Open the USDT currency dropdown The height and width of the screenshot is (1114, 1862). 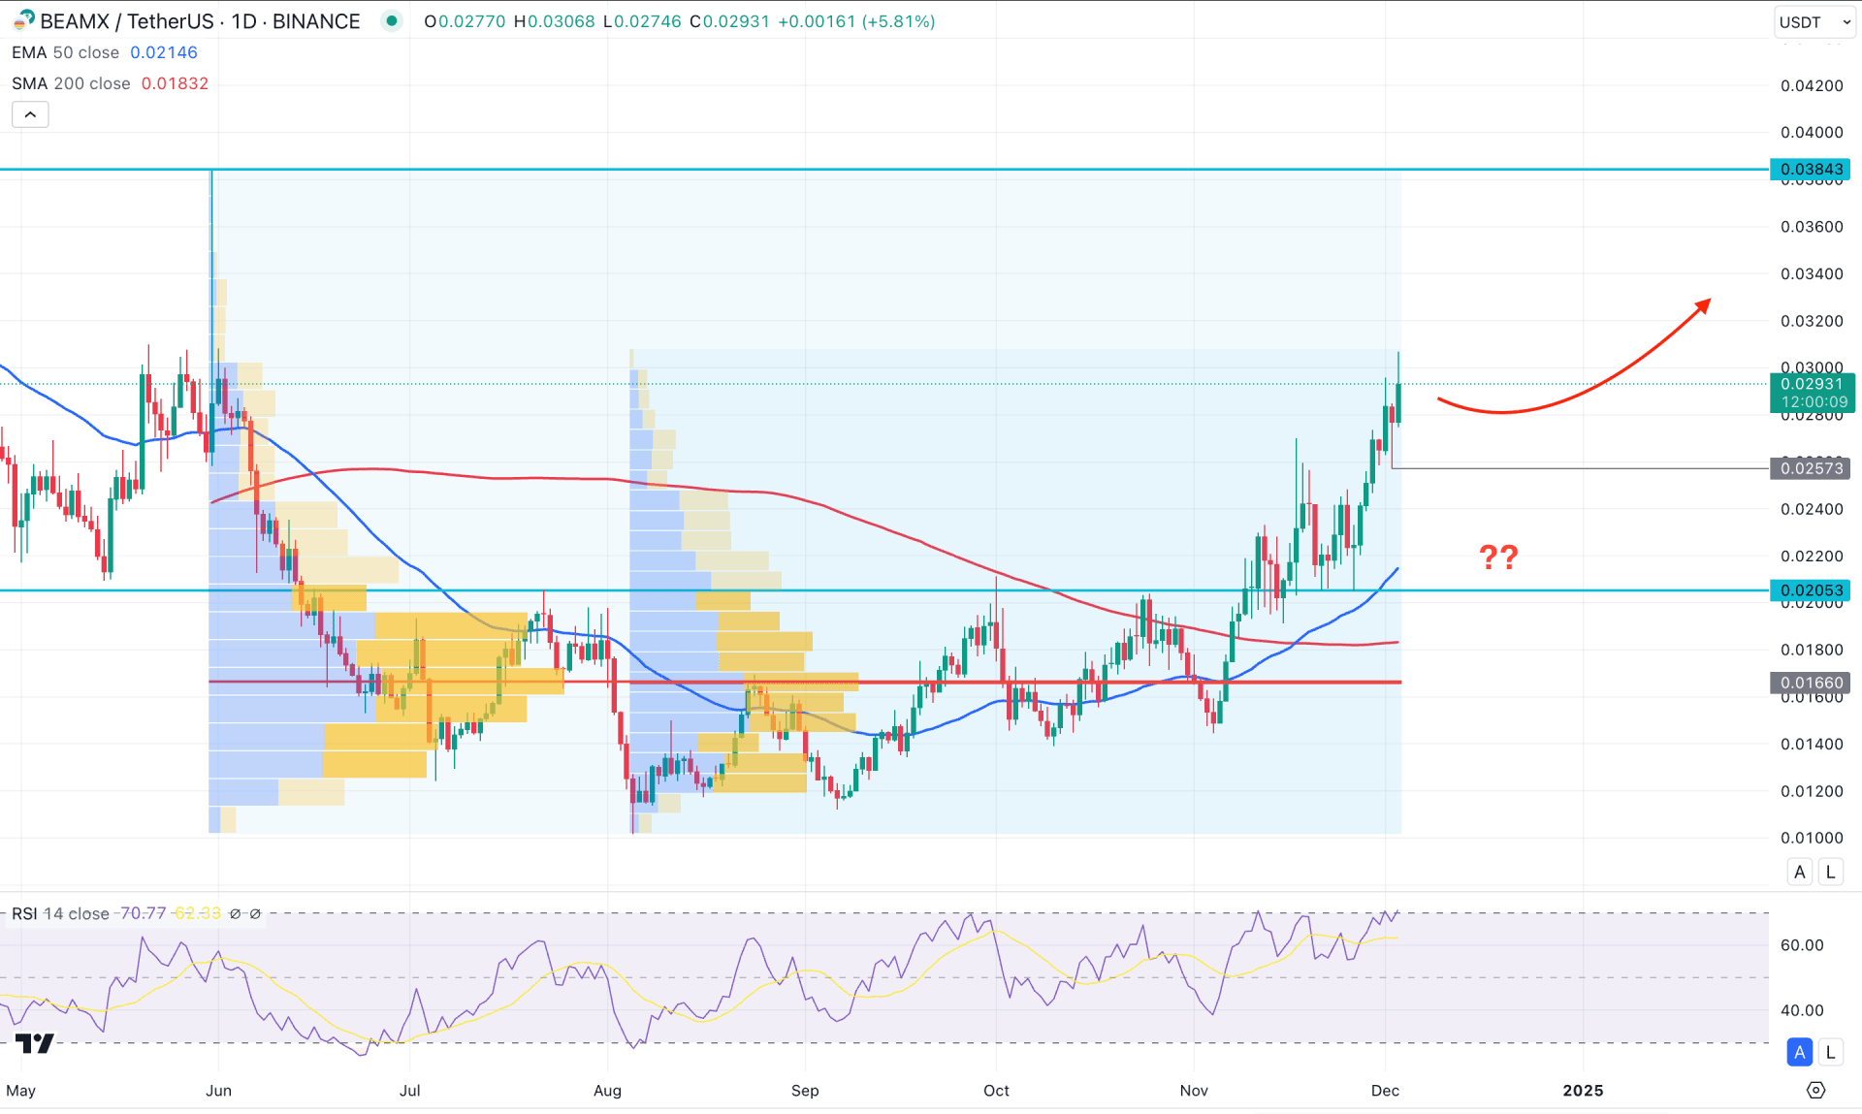click(1814, 21)
